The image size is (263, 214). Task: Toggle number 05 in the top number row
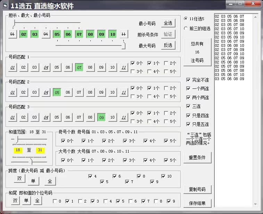coord(57,34)
